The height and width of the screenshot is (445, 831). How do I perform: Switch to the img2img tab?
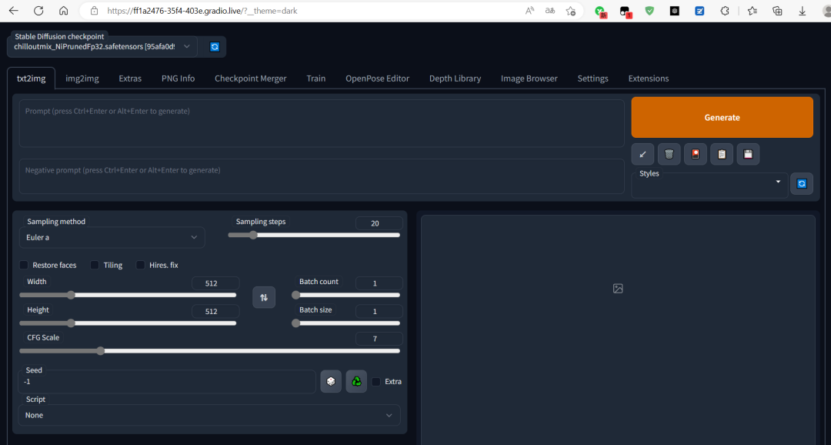82,79
